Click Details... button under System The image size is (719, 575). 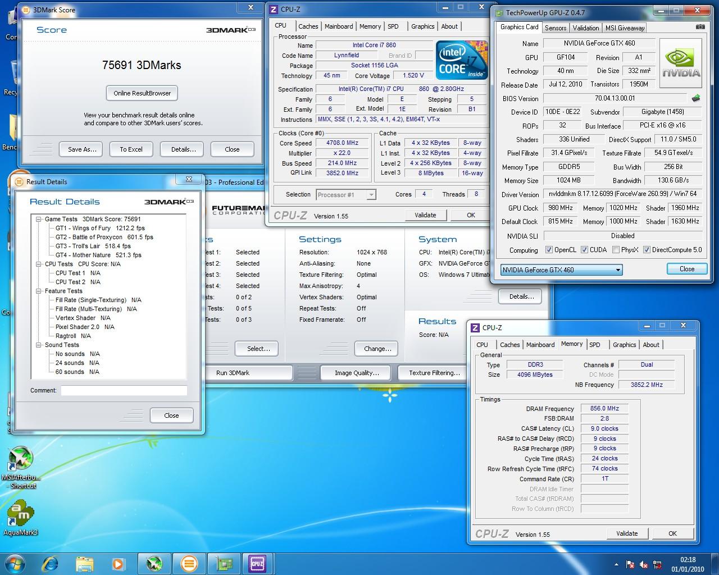tap(521, 296)
